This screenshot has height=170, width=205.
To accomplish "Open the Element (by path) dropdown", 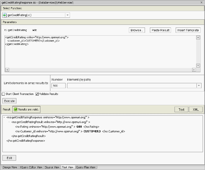I will (199, 86).
